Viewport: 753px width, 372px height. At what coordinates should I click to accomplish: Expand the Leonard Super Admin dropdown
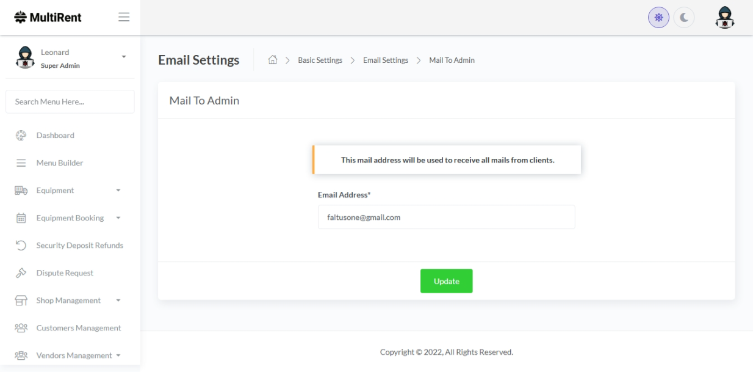point(124,57)
